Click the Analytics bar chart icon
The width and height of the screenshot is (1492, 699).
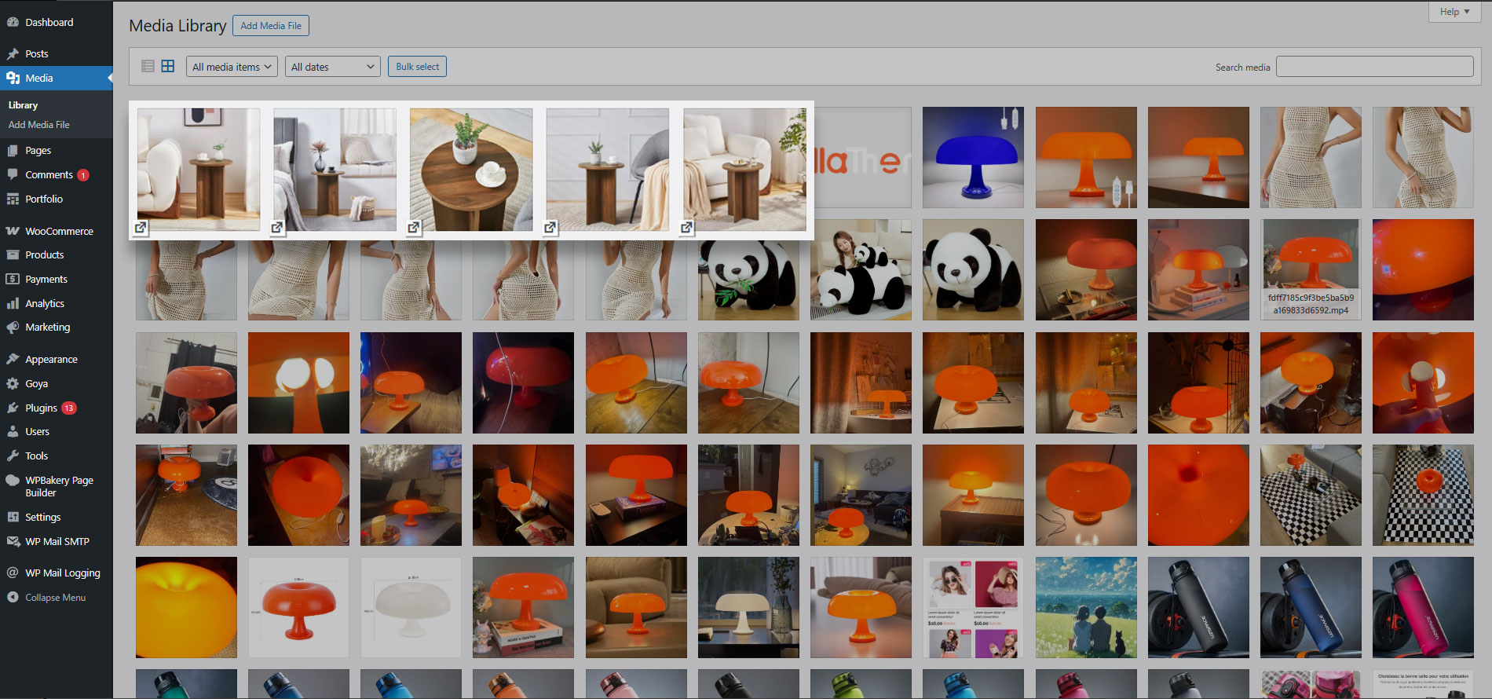click(x=13, y=303)
